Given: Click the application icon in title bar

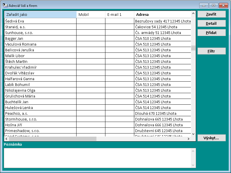Looking at the screenshot, I should (x=5, y=5).
